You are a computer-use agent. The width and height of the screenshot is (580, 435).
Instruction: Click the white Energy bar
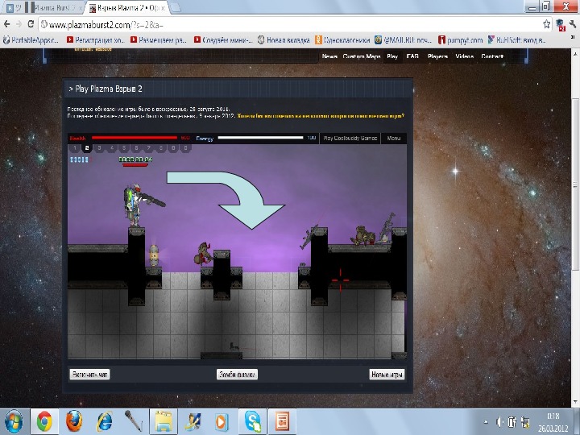(260, 138)
